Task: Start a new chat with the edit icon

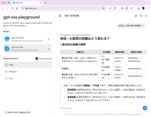Action: point(136,16)
